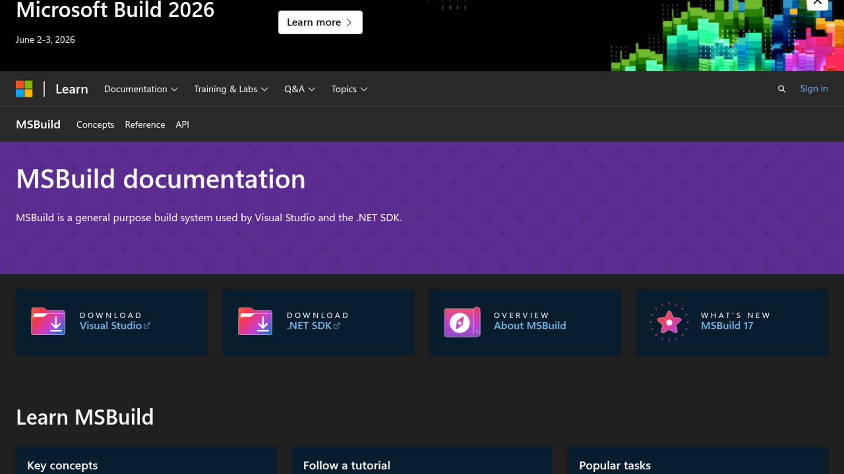Click the About MSBuild compass icon
This screenshot has width=844, height=474.
coord(462,322)
